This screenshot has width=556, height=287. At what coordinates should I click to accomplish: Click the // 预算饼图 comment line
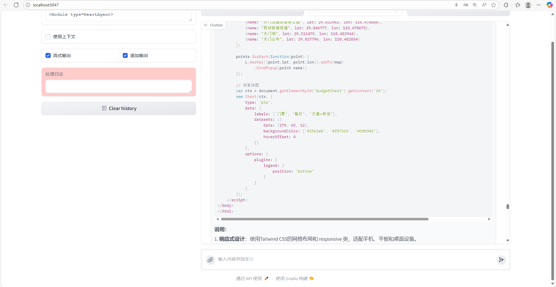[x=247, y=85]
